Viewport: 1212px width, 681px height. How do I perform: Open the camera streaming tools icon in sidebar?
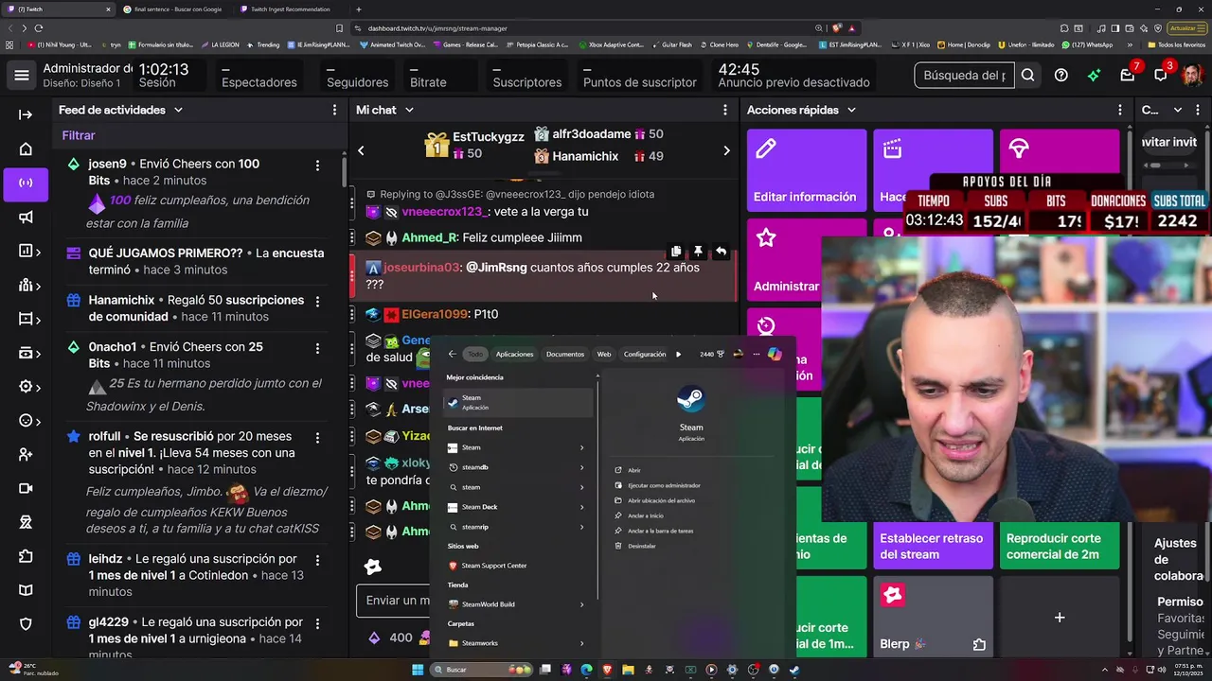[x=26, y=488]
